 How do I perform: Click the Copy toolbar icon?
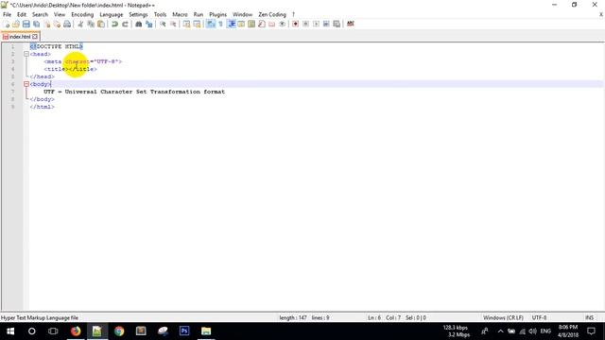(91, 24)
